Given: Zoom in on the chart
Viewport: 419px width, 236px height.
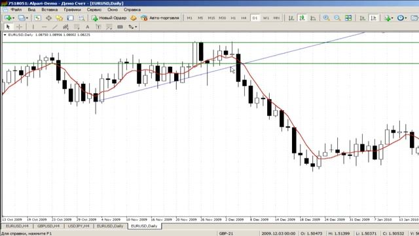Looking at the screenshot, I should (326, 18).
